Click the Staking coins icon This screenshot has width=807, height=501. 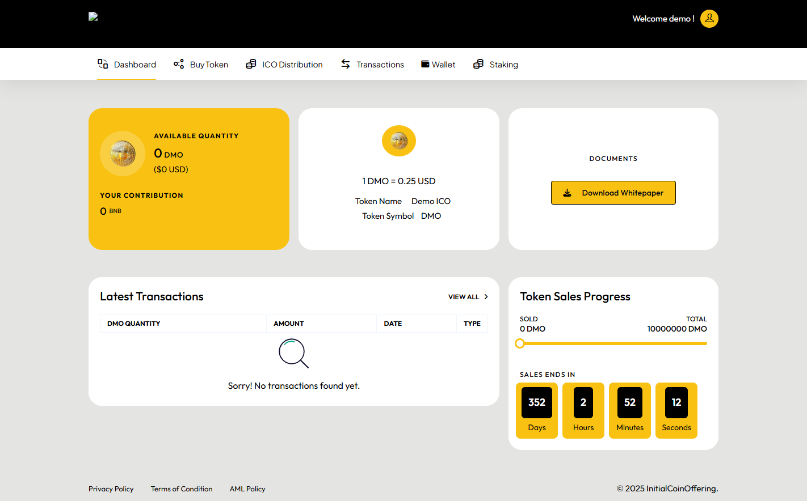click(478, 64)
